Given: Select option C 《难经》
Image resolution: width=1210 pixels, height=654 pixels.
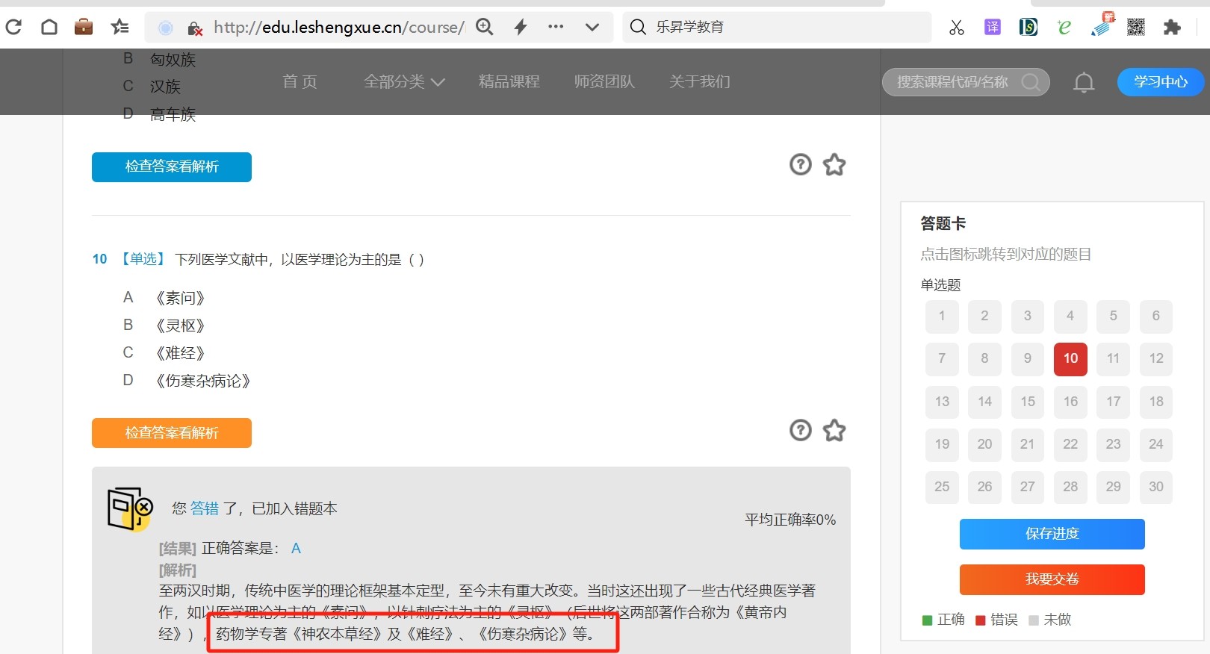Looking at the screenshot, I should pos(164,353).
